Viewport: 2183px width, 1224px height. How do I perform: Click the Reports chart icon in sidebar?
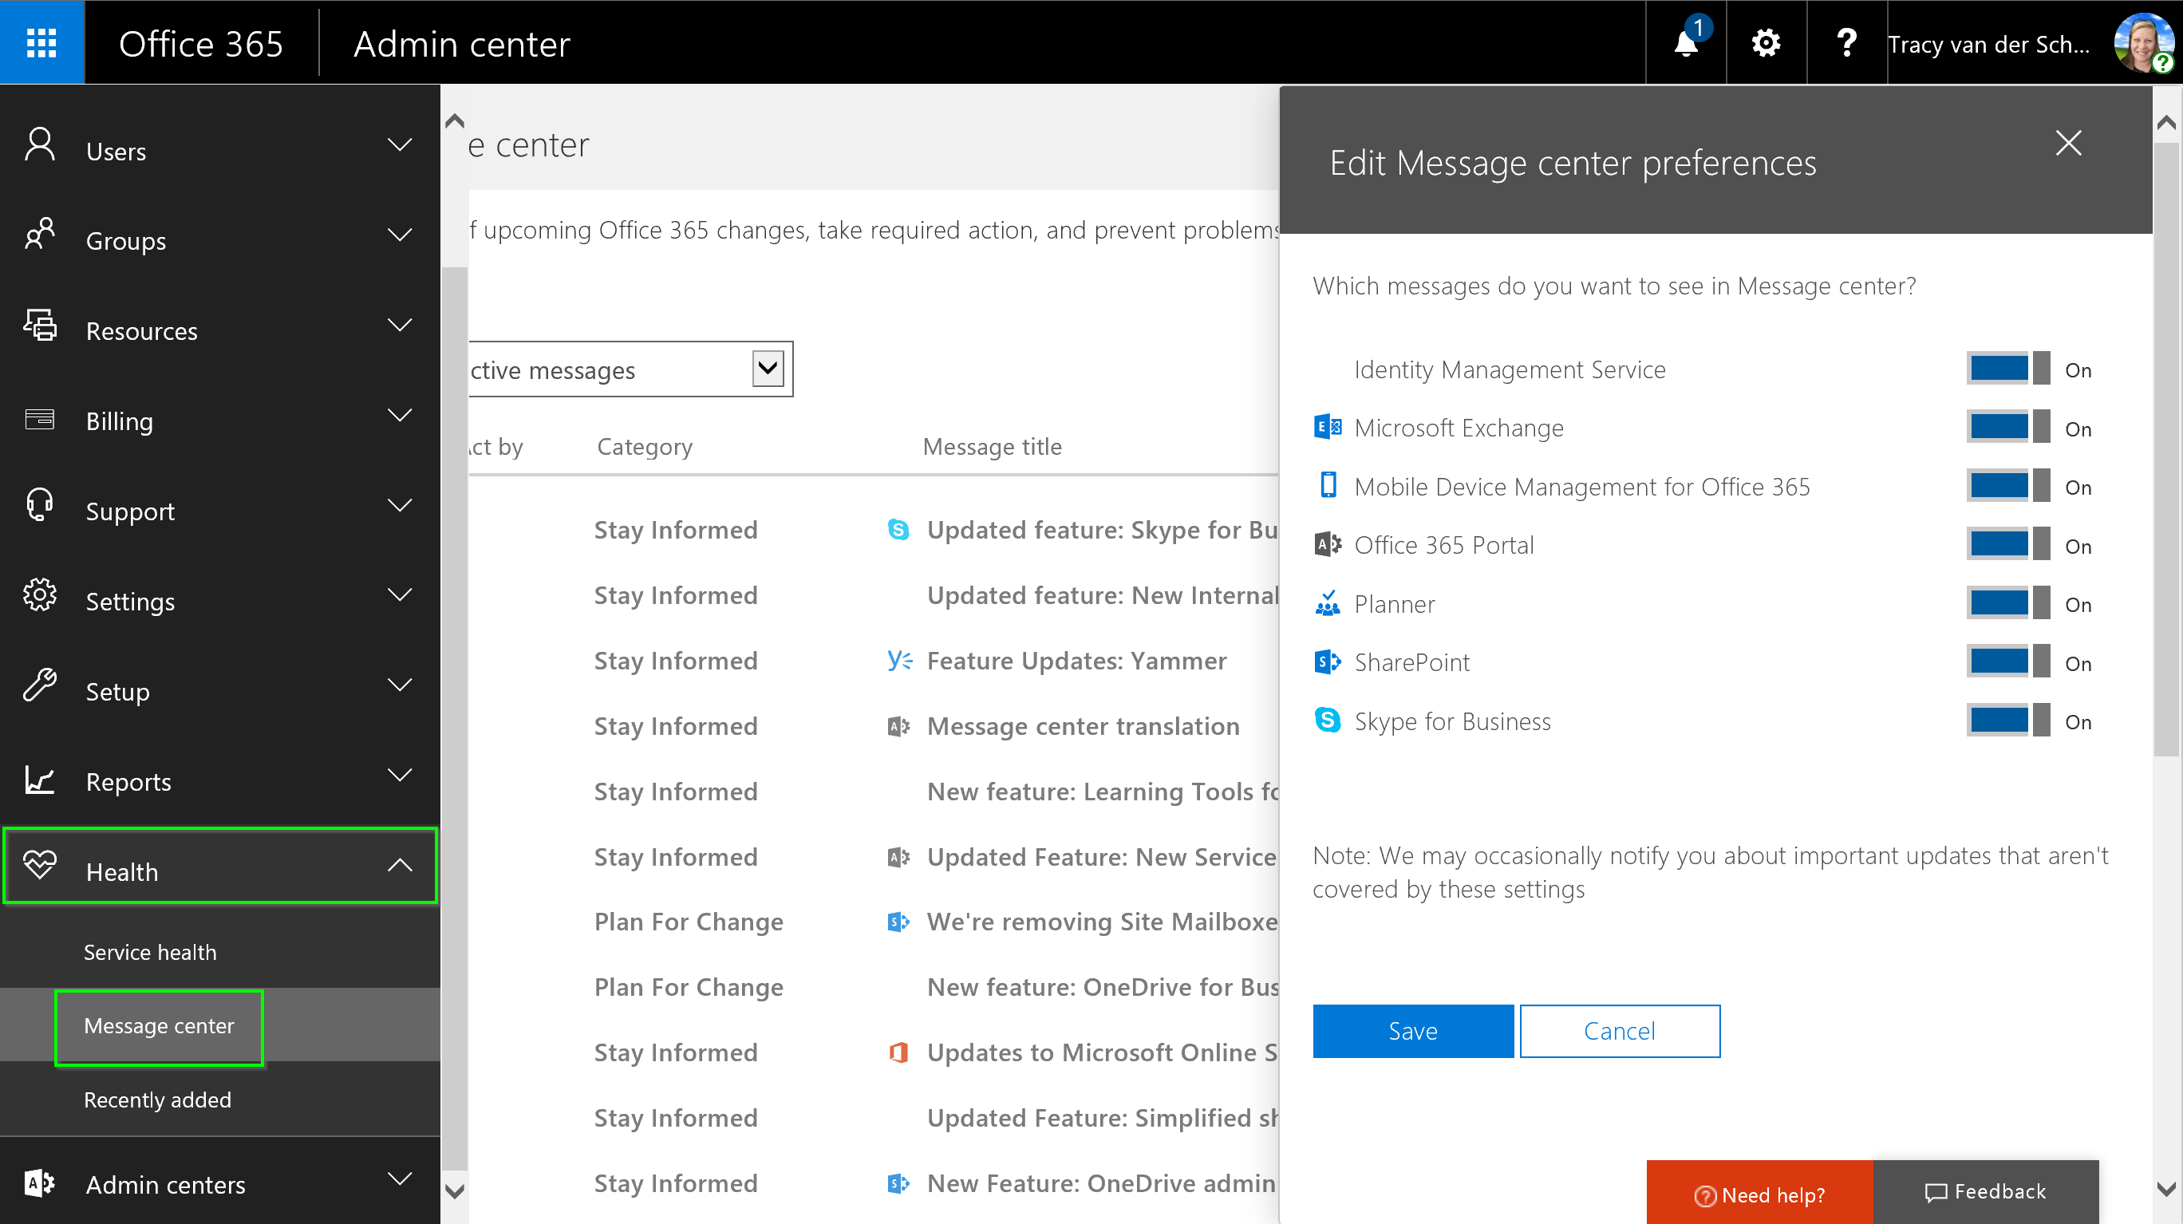point(40,780)
